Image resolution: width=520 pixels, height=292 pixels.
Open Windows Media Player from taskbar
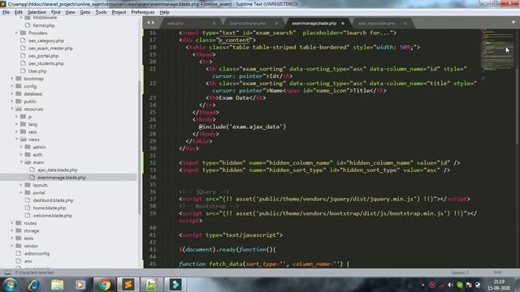coord(80,285)
